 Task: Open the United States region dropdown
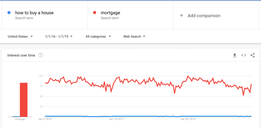(20, 37)
